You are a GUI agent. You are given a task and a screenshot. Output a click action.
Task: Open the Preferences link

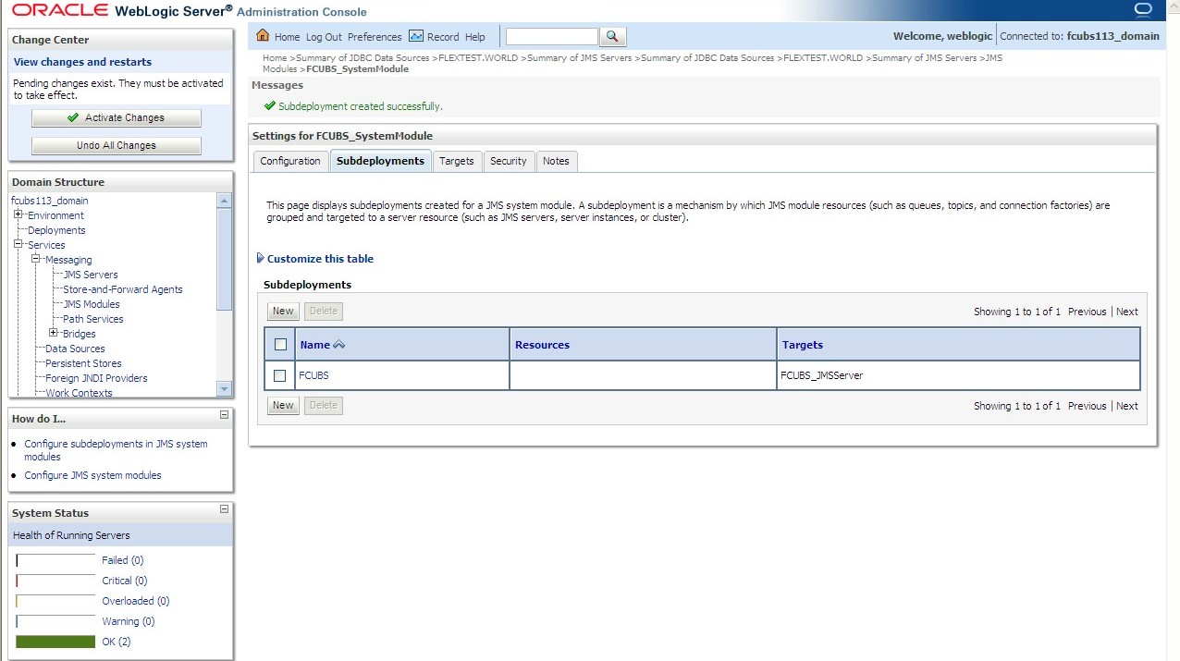pyautogui.click(x=375, y=37)
